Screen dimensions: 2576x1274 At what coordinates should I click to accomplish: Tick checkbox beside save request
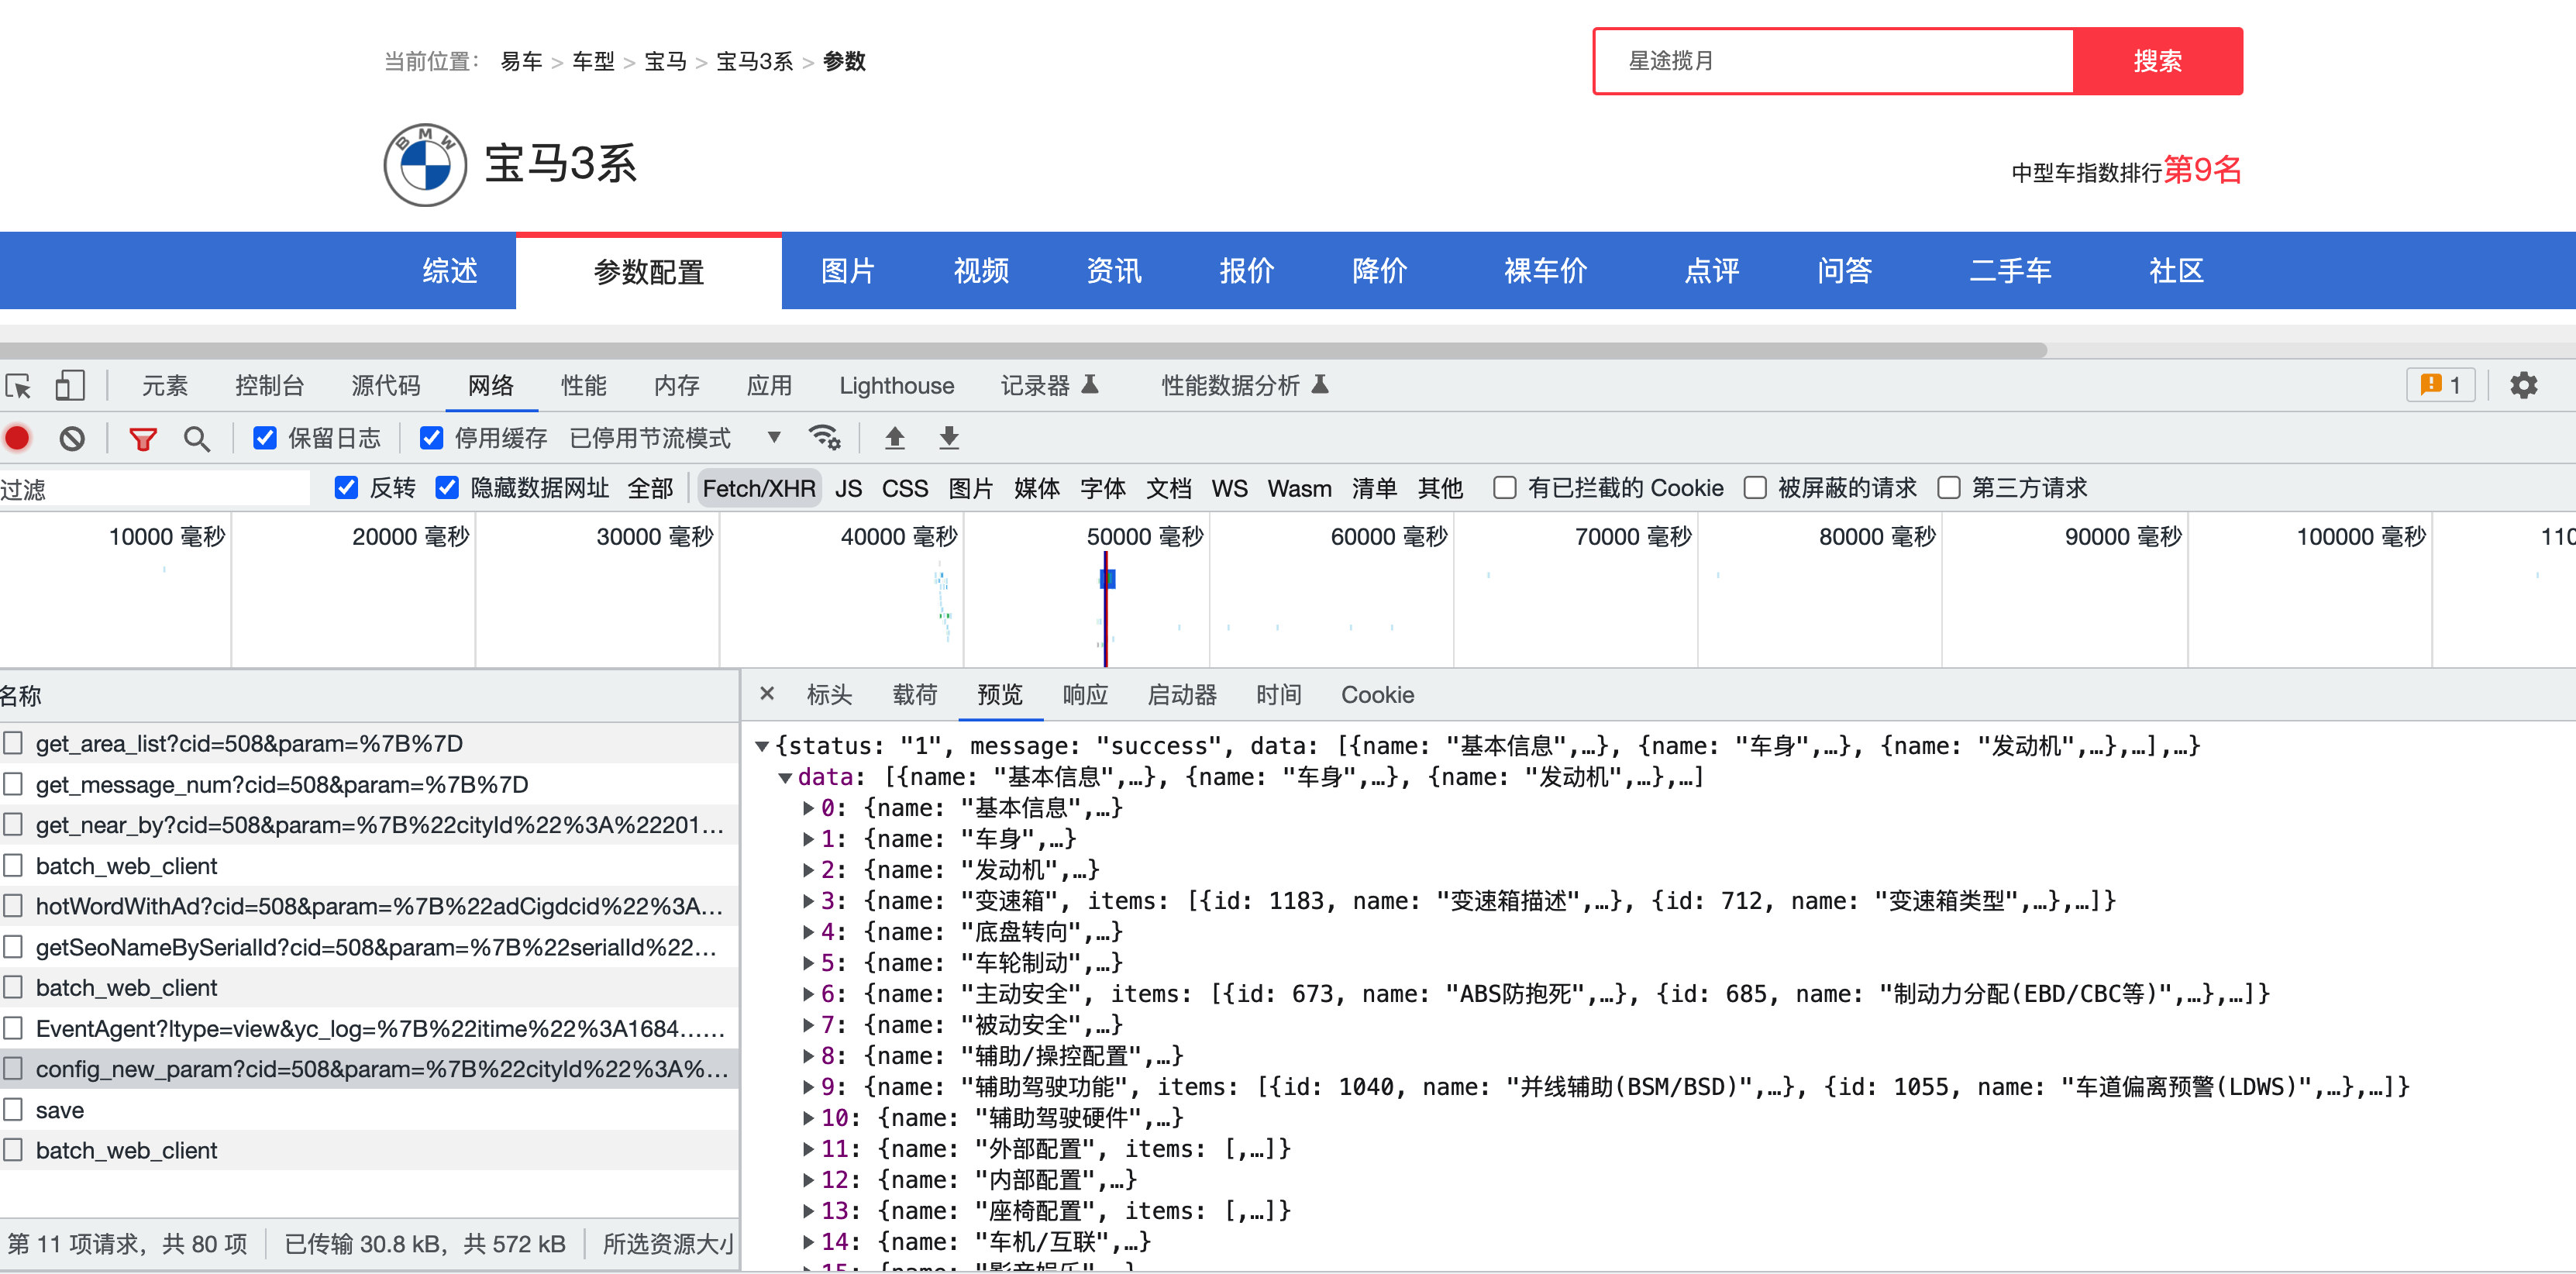point(13,1109)
